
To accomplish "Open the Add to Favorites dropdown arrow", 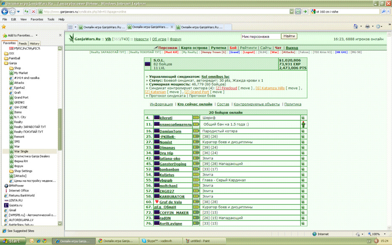I will point(37,35).
